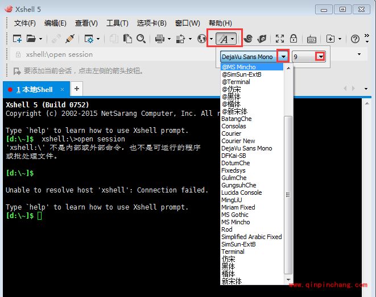Open the 文件(F) menu

24,23
